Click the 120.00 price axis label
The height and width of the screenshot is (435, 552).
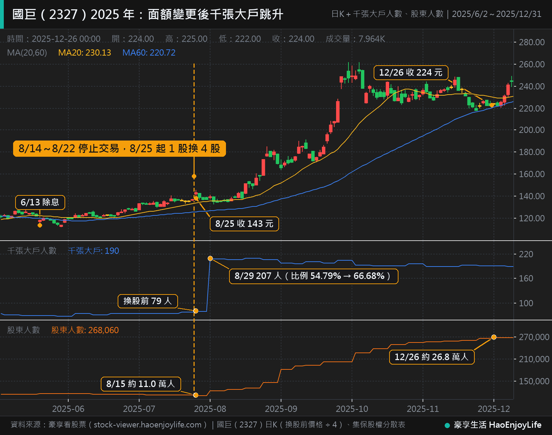[x=532, y=218]
